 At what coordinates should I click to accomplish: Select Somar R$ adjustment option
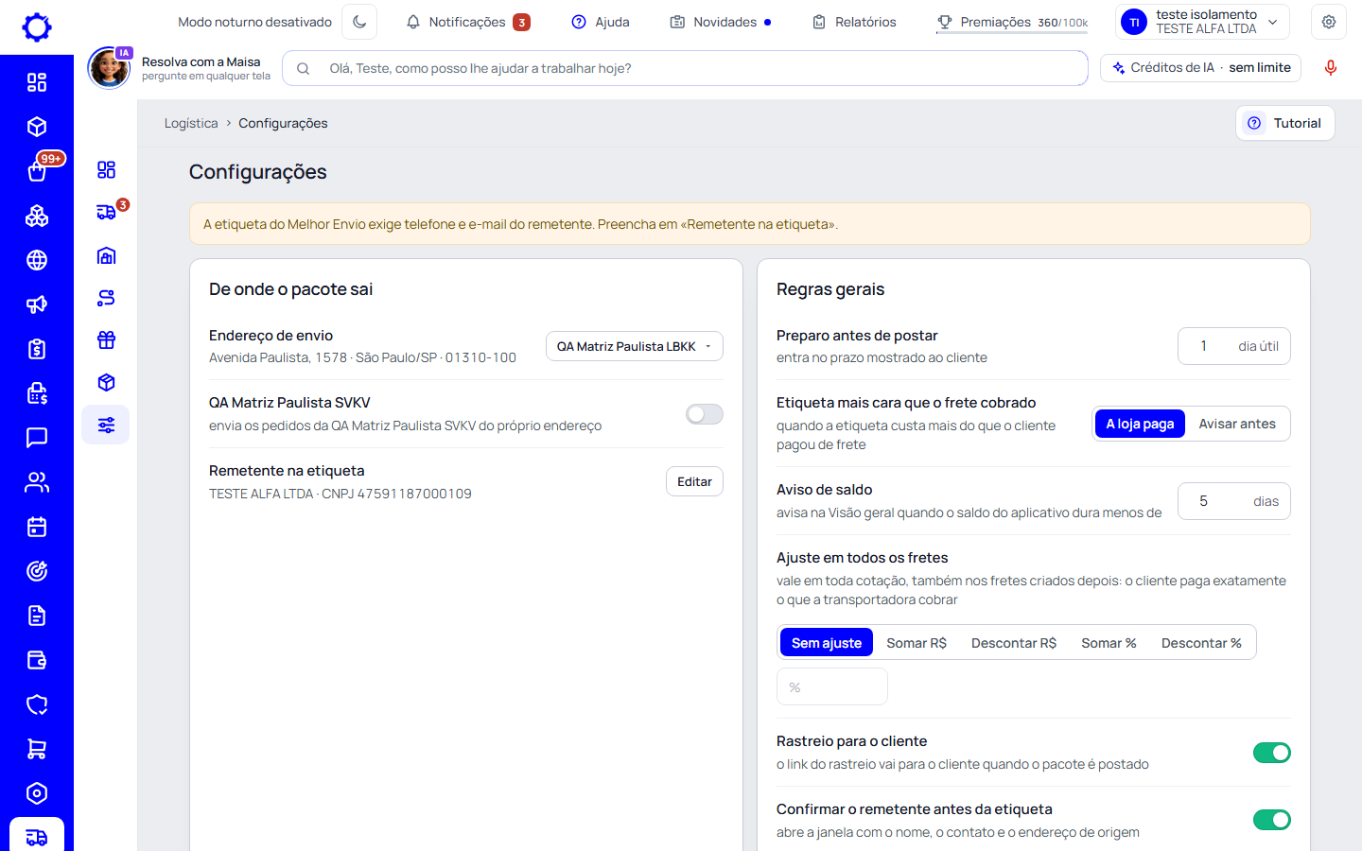pos(917,643)
